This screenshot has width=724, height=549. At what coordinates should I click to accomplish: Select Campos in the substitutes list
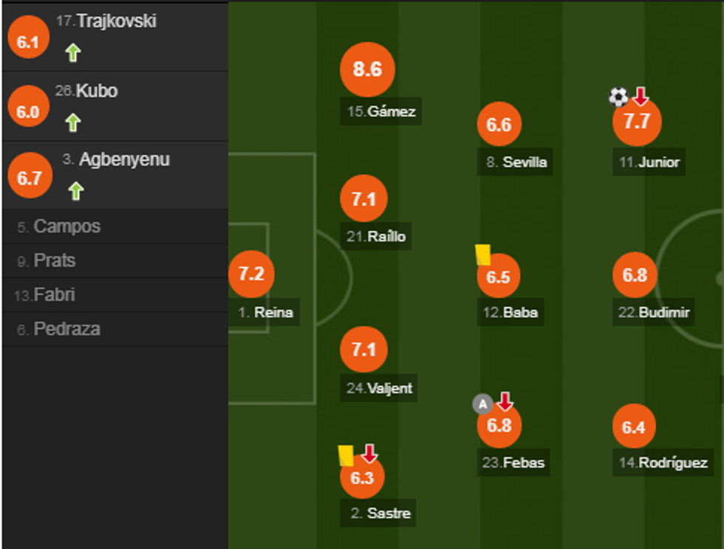click(x=66, y=227)
